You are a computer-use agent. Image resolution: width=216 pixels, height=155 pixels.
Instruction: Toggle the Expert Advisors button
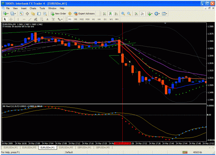[x=84, y=13]
